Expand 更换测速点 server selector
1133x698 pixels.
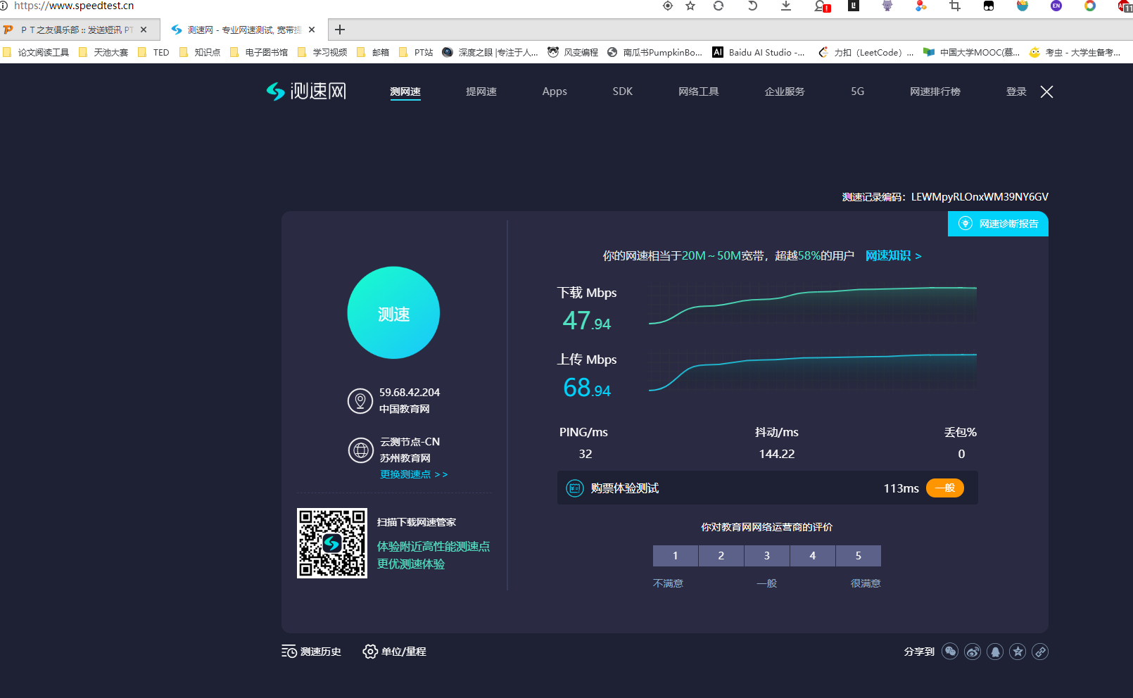[x=414, y=474]
